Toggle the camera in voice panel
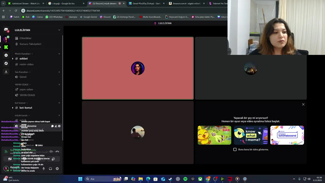This screenshot has height=183, width=325. 10,159
